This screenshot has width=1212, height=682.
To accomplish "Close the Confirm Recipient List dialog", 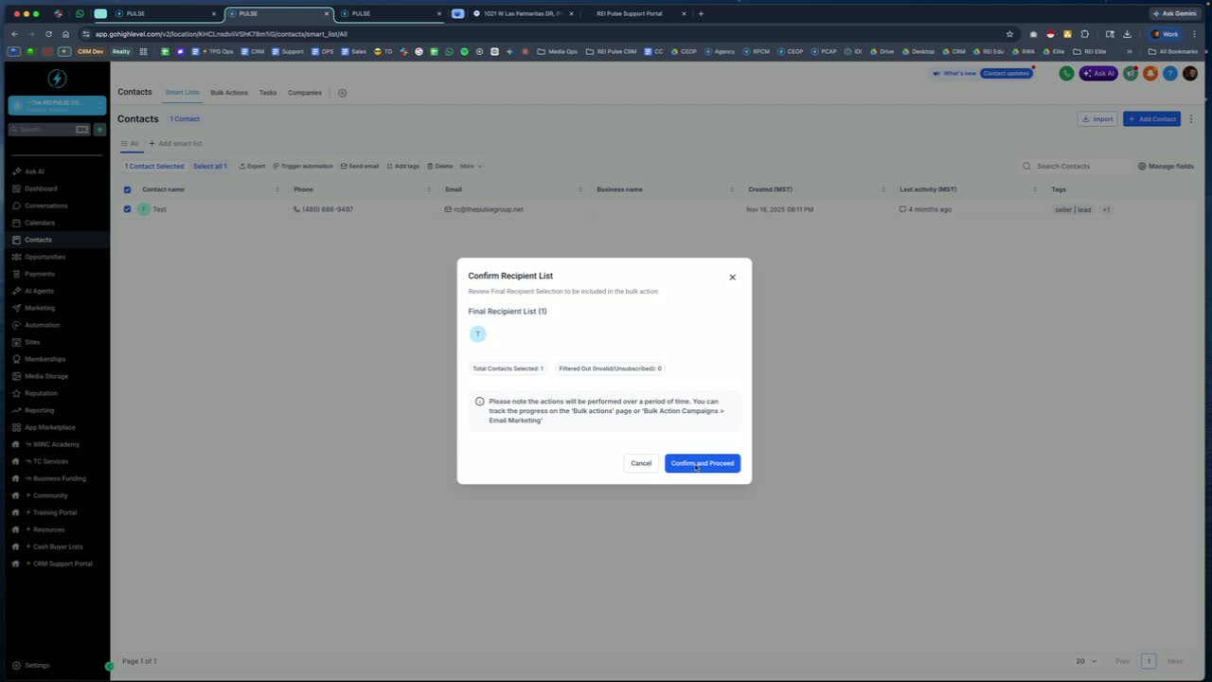I will pos(732,278).
